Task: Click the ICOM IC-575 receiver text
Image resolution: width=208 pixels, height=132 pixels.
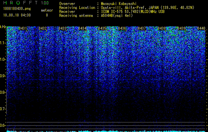Action: coord(133,12)
